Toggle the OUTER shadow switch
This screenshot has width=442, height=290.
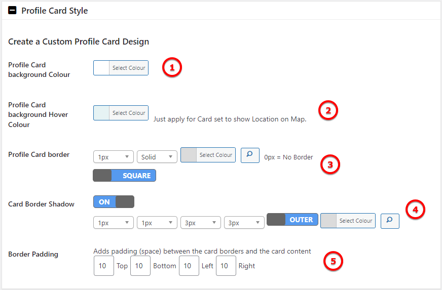coord(292,220)
